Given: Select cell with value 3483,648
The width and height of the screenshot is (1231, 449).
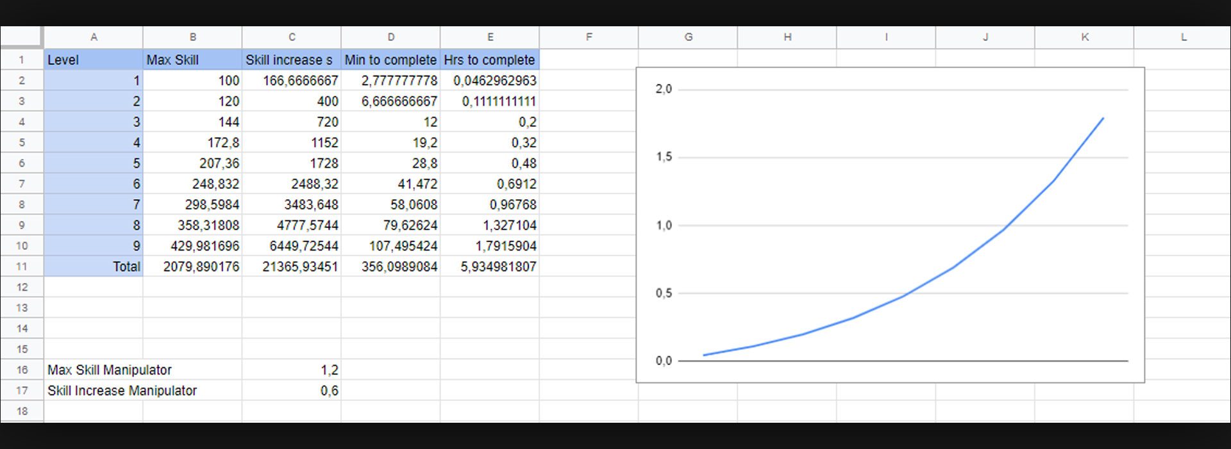Looking at the screenshot, I should pyautogui.click(x=292, y=204).
